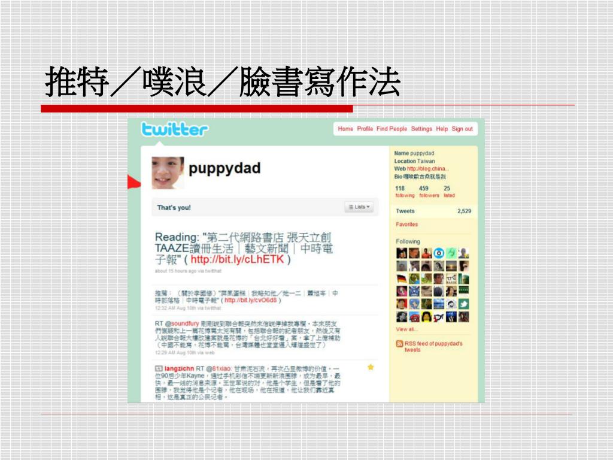Open the Favorites sidebar tab

click(x=406, y=224)
